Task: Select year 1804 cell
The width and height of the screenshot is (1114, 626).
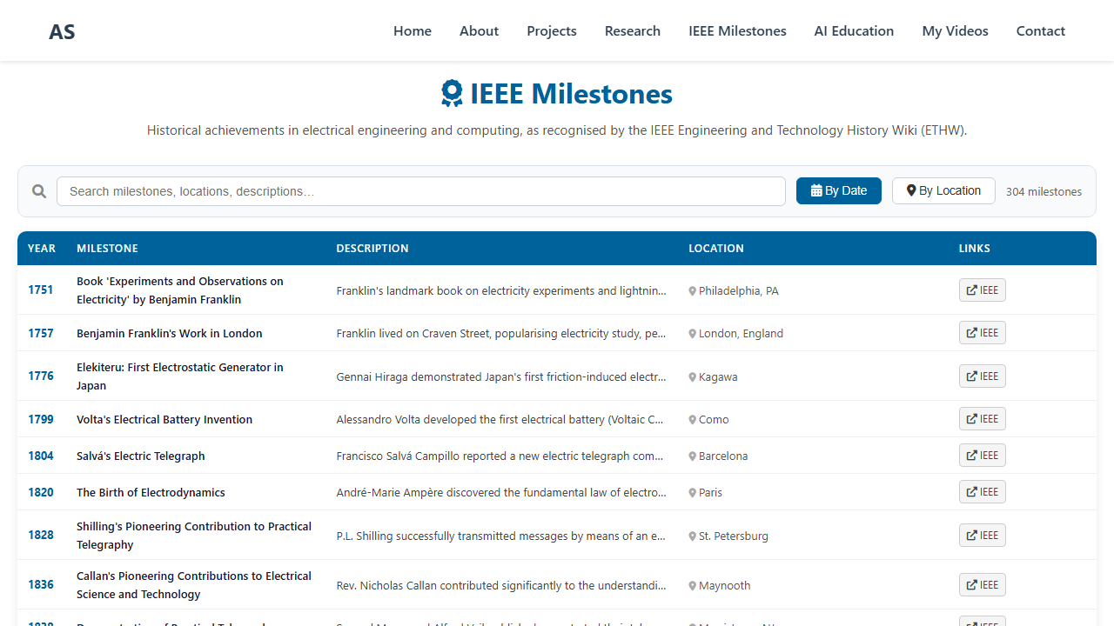Action: pos(41,456)
